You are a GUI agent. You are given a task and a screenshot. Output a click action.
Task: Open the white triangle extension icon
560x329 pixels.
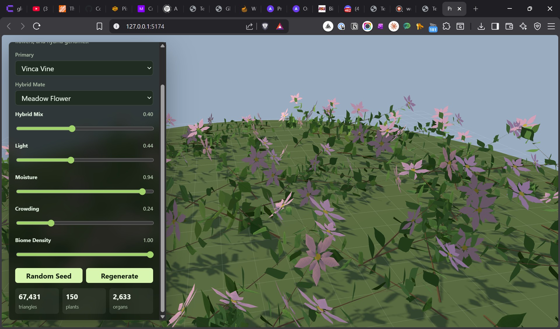pyautogui.click(x=328, y=26)
